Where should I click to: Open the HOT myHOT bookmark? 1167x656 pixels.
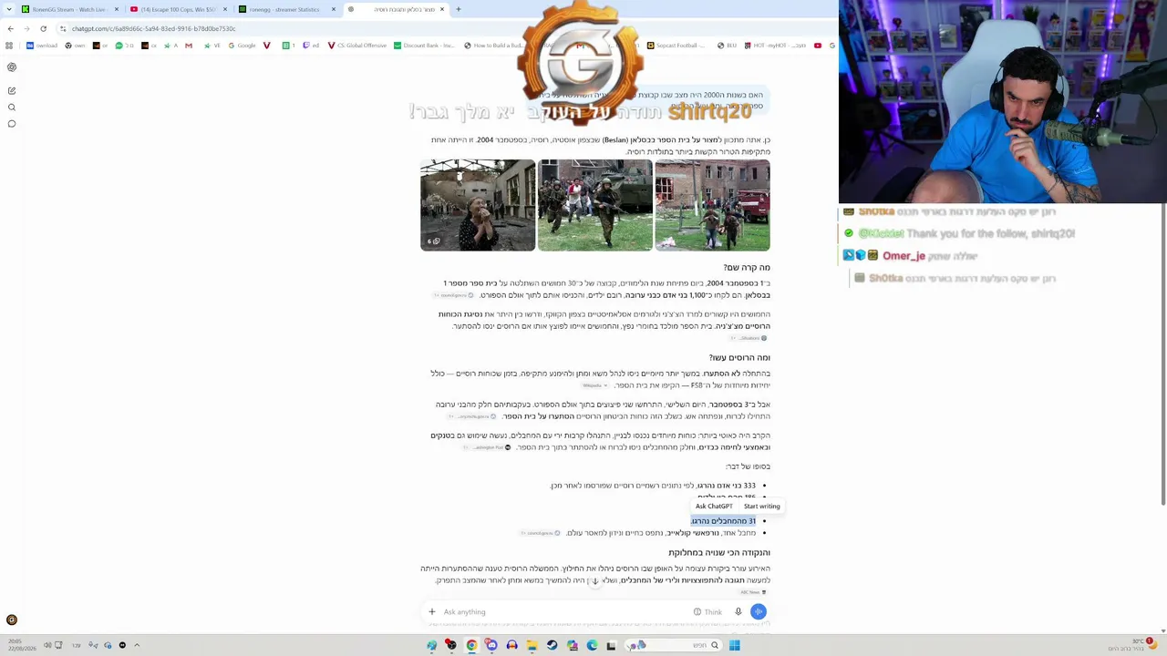click(x=774, y=46)
